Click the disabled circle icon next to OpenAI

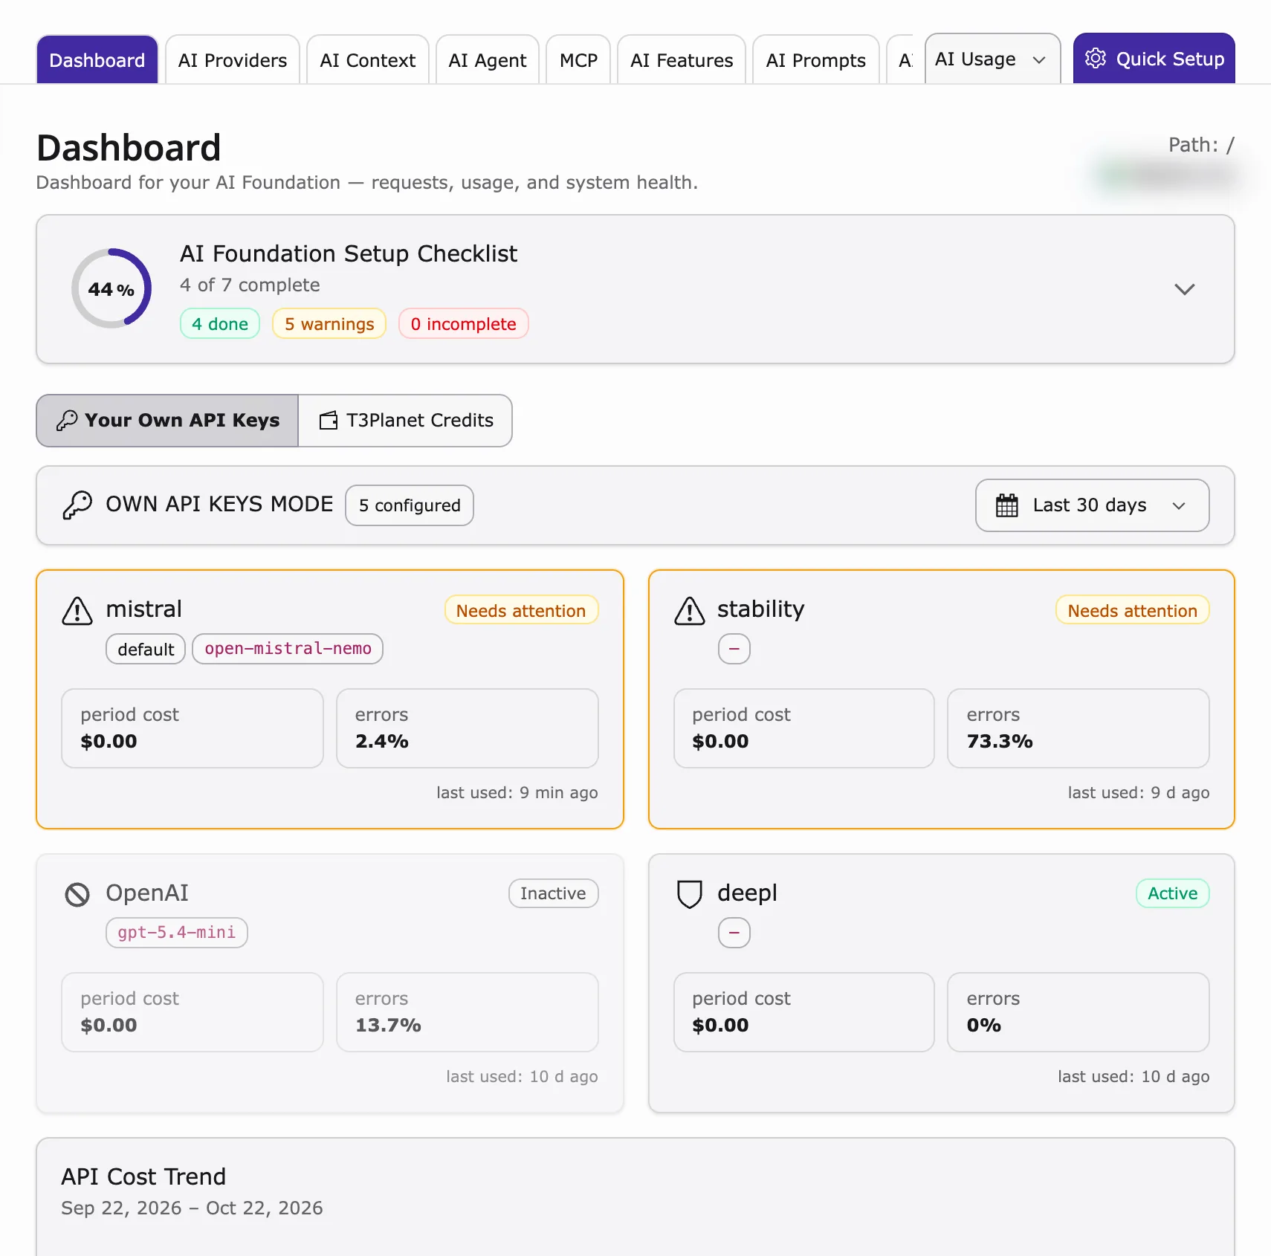77,894
